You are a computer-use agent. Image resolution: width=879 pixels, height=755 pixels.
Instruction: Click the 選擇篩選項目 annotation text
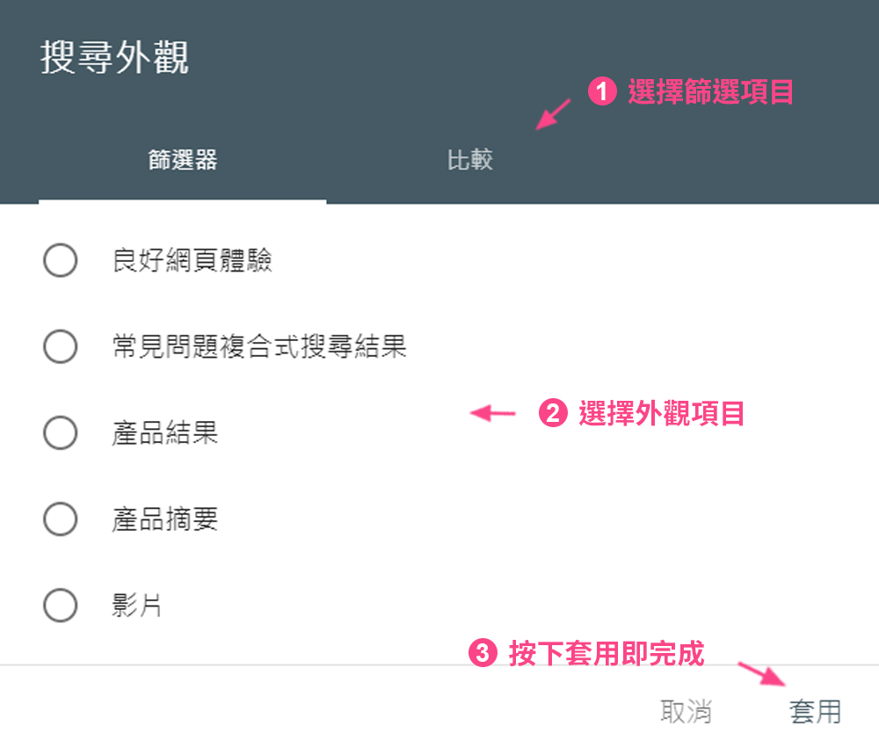click(x=711, y=92)
